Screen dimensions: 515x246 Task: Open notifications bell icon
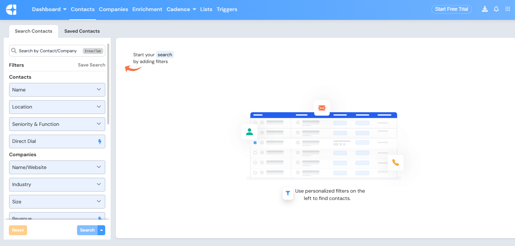(496, 9)
